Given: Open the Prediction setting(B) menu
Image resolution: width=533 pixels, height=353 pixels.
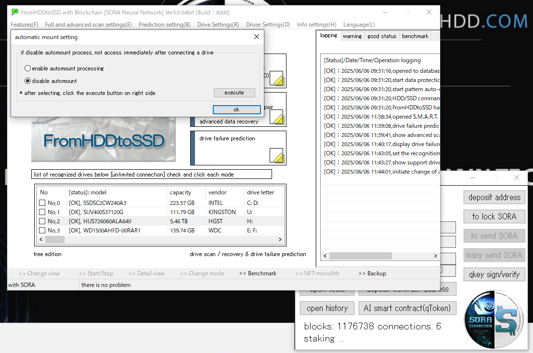Looking at the screenshot, I should point(165,25).
